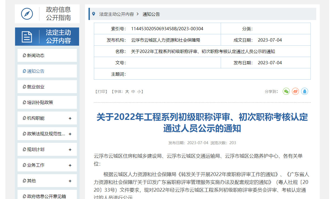Click the 浏览次数：203 view count
Screen dimensions: 334x199
coord(223,143)
